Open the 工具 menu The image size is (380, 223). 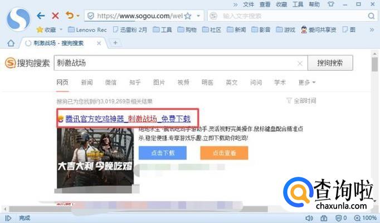coord(298,4)
